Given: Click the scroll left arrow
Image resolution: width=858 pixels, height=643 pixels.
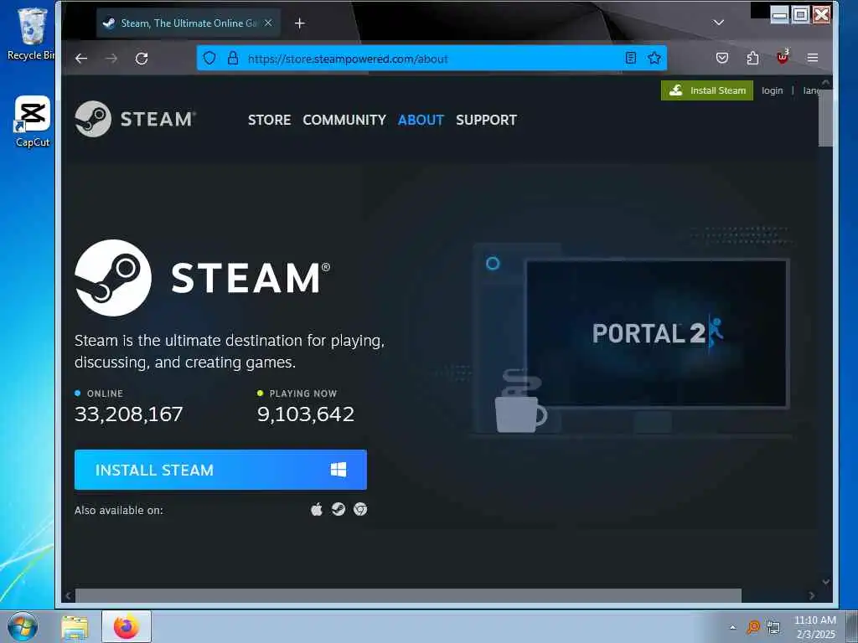Looking at the screenshot, I should 68,595.
